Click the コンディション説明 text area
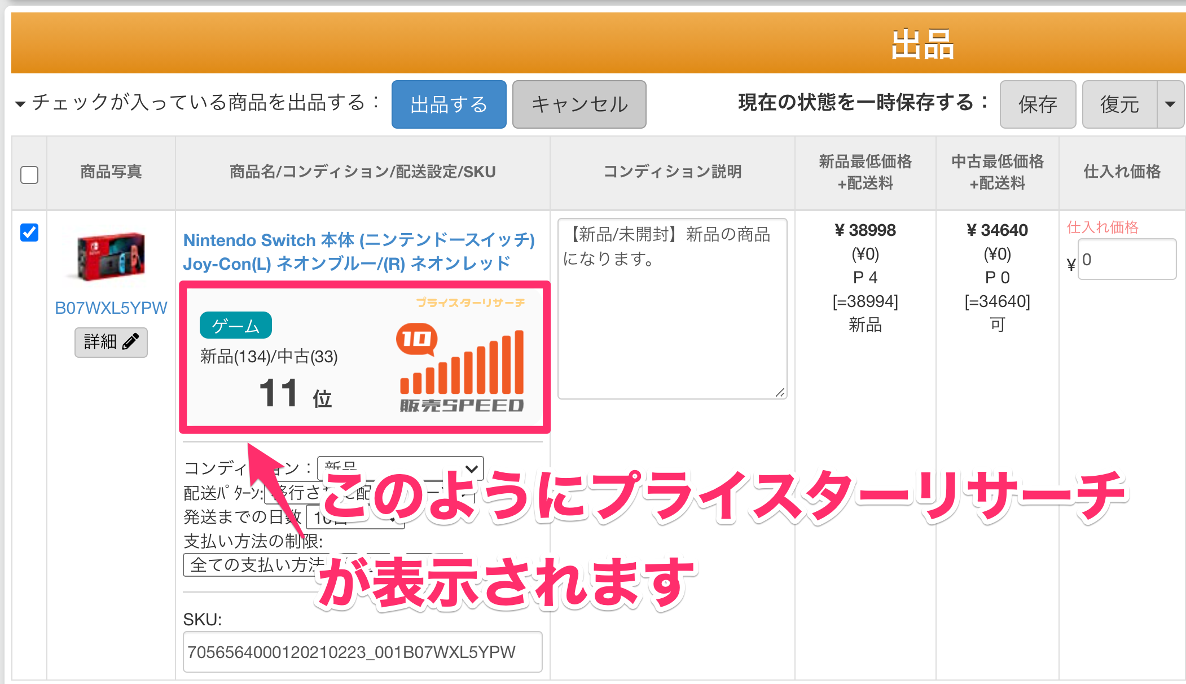 pos(672,308)
